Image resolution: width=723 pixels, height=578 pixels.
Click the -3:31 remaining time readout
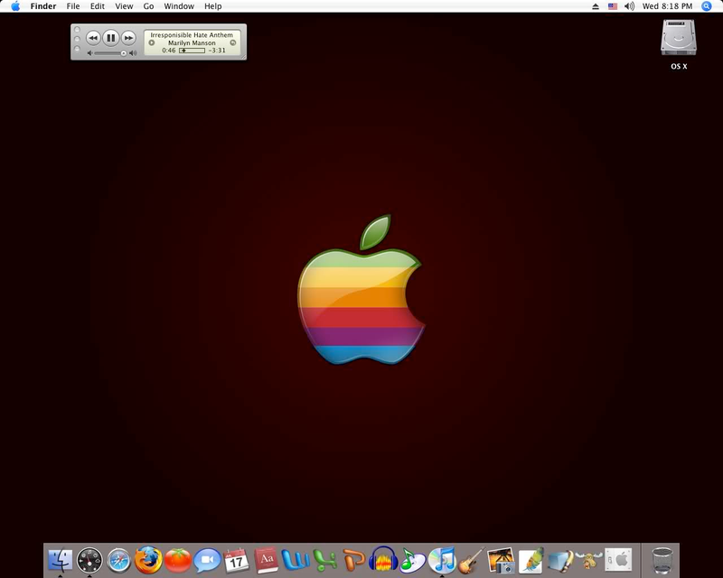217,51
